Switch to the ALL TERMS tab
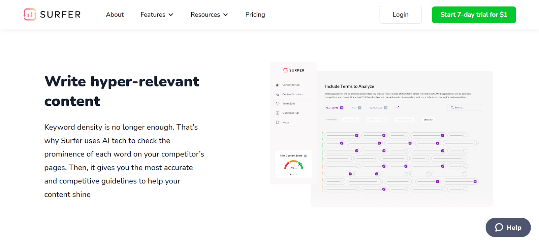539x243 pixels. coord(334,108)
